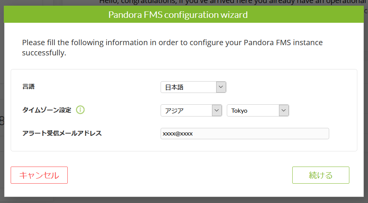
Task: Click the chevron beside Tokyo
Action: tap(284, 110)
